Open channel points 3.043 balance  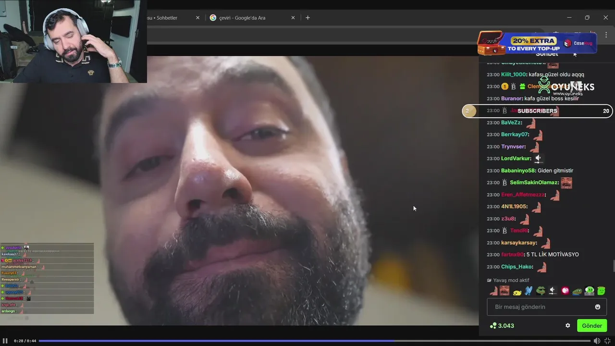[x=502, y=325]
